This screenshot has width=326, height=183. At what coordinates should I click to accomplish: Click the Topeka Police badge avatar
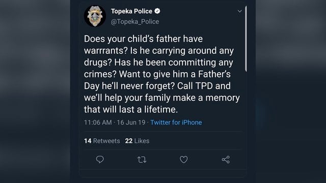(x=95, y=16)
